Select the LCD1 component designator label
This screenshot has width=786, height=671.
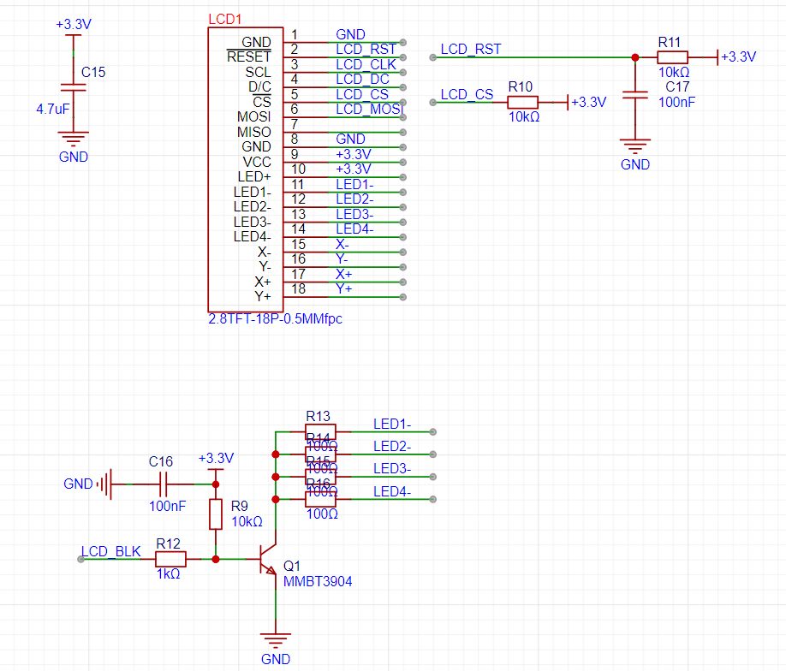tap(224, 19)
